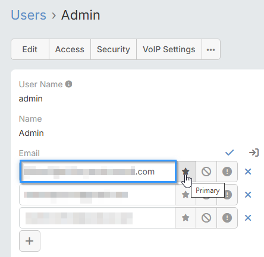Image resolution: width=264 pixels, height=257 pixels.
Task: Mark the second email as primary
Action: 186,195
